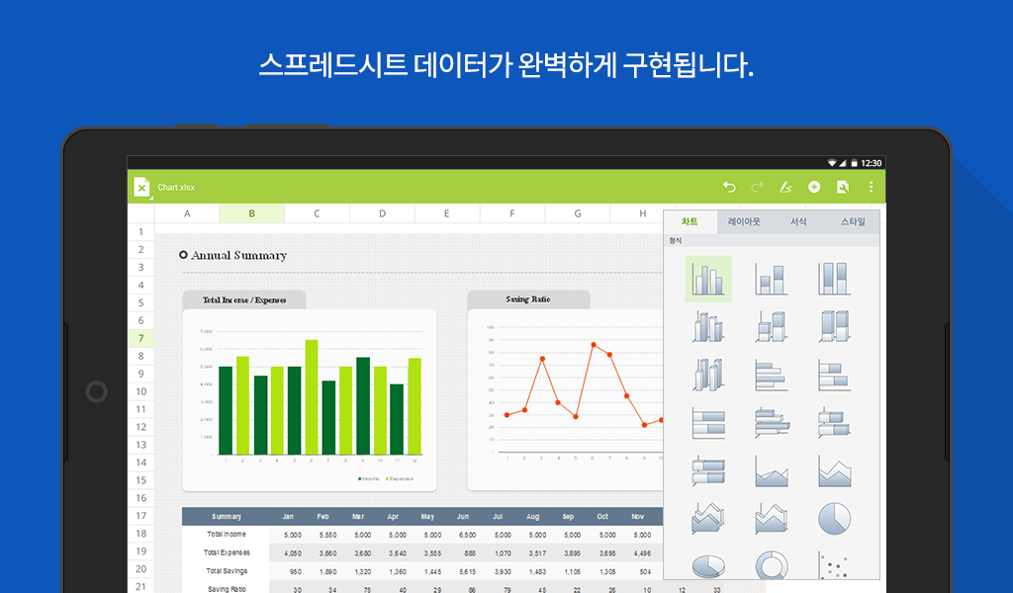Click the Annual Summary heading
The height and width of the screenshot is (593, 1013).
coord(238,255)
